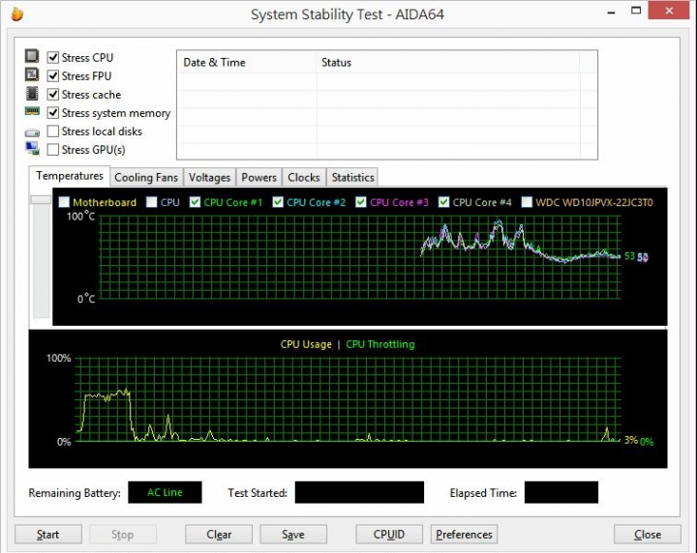This screenshot has height=553, width=697.
Task: Open the CPUID panel
Action: click(x=389, y=535)
